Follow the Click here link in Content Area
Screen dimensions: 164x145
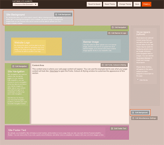coord(54,71)
